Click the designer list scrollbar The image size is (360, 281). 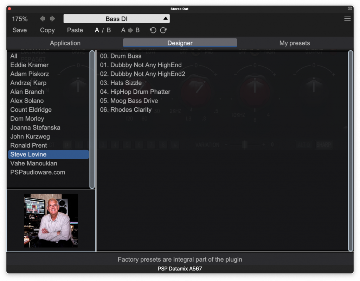coord(92,120)
